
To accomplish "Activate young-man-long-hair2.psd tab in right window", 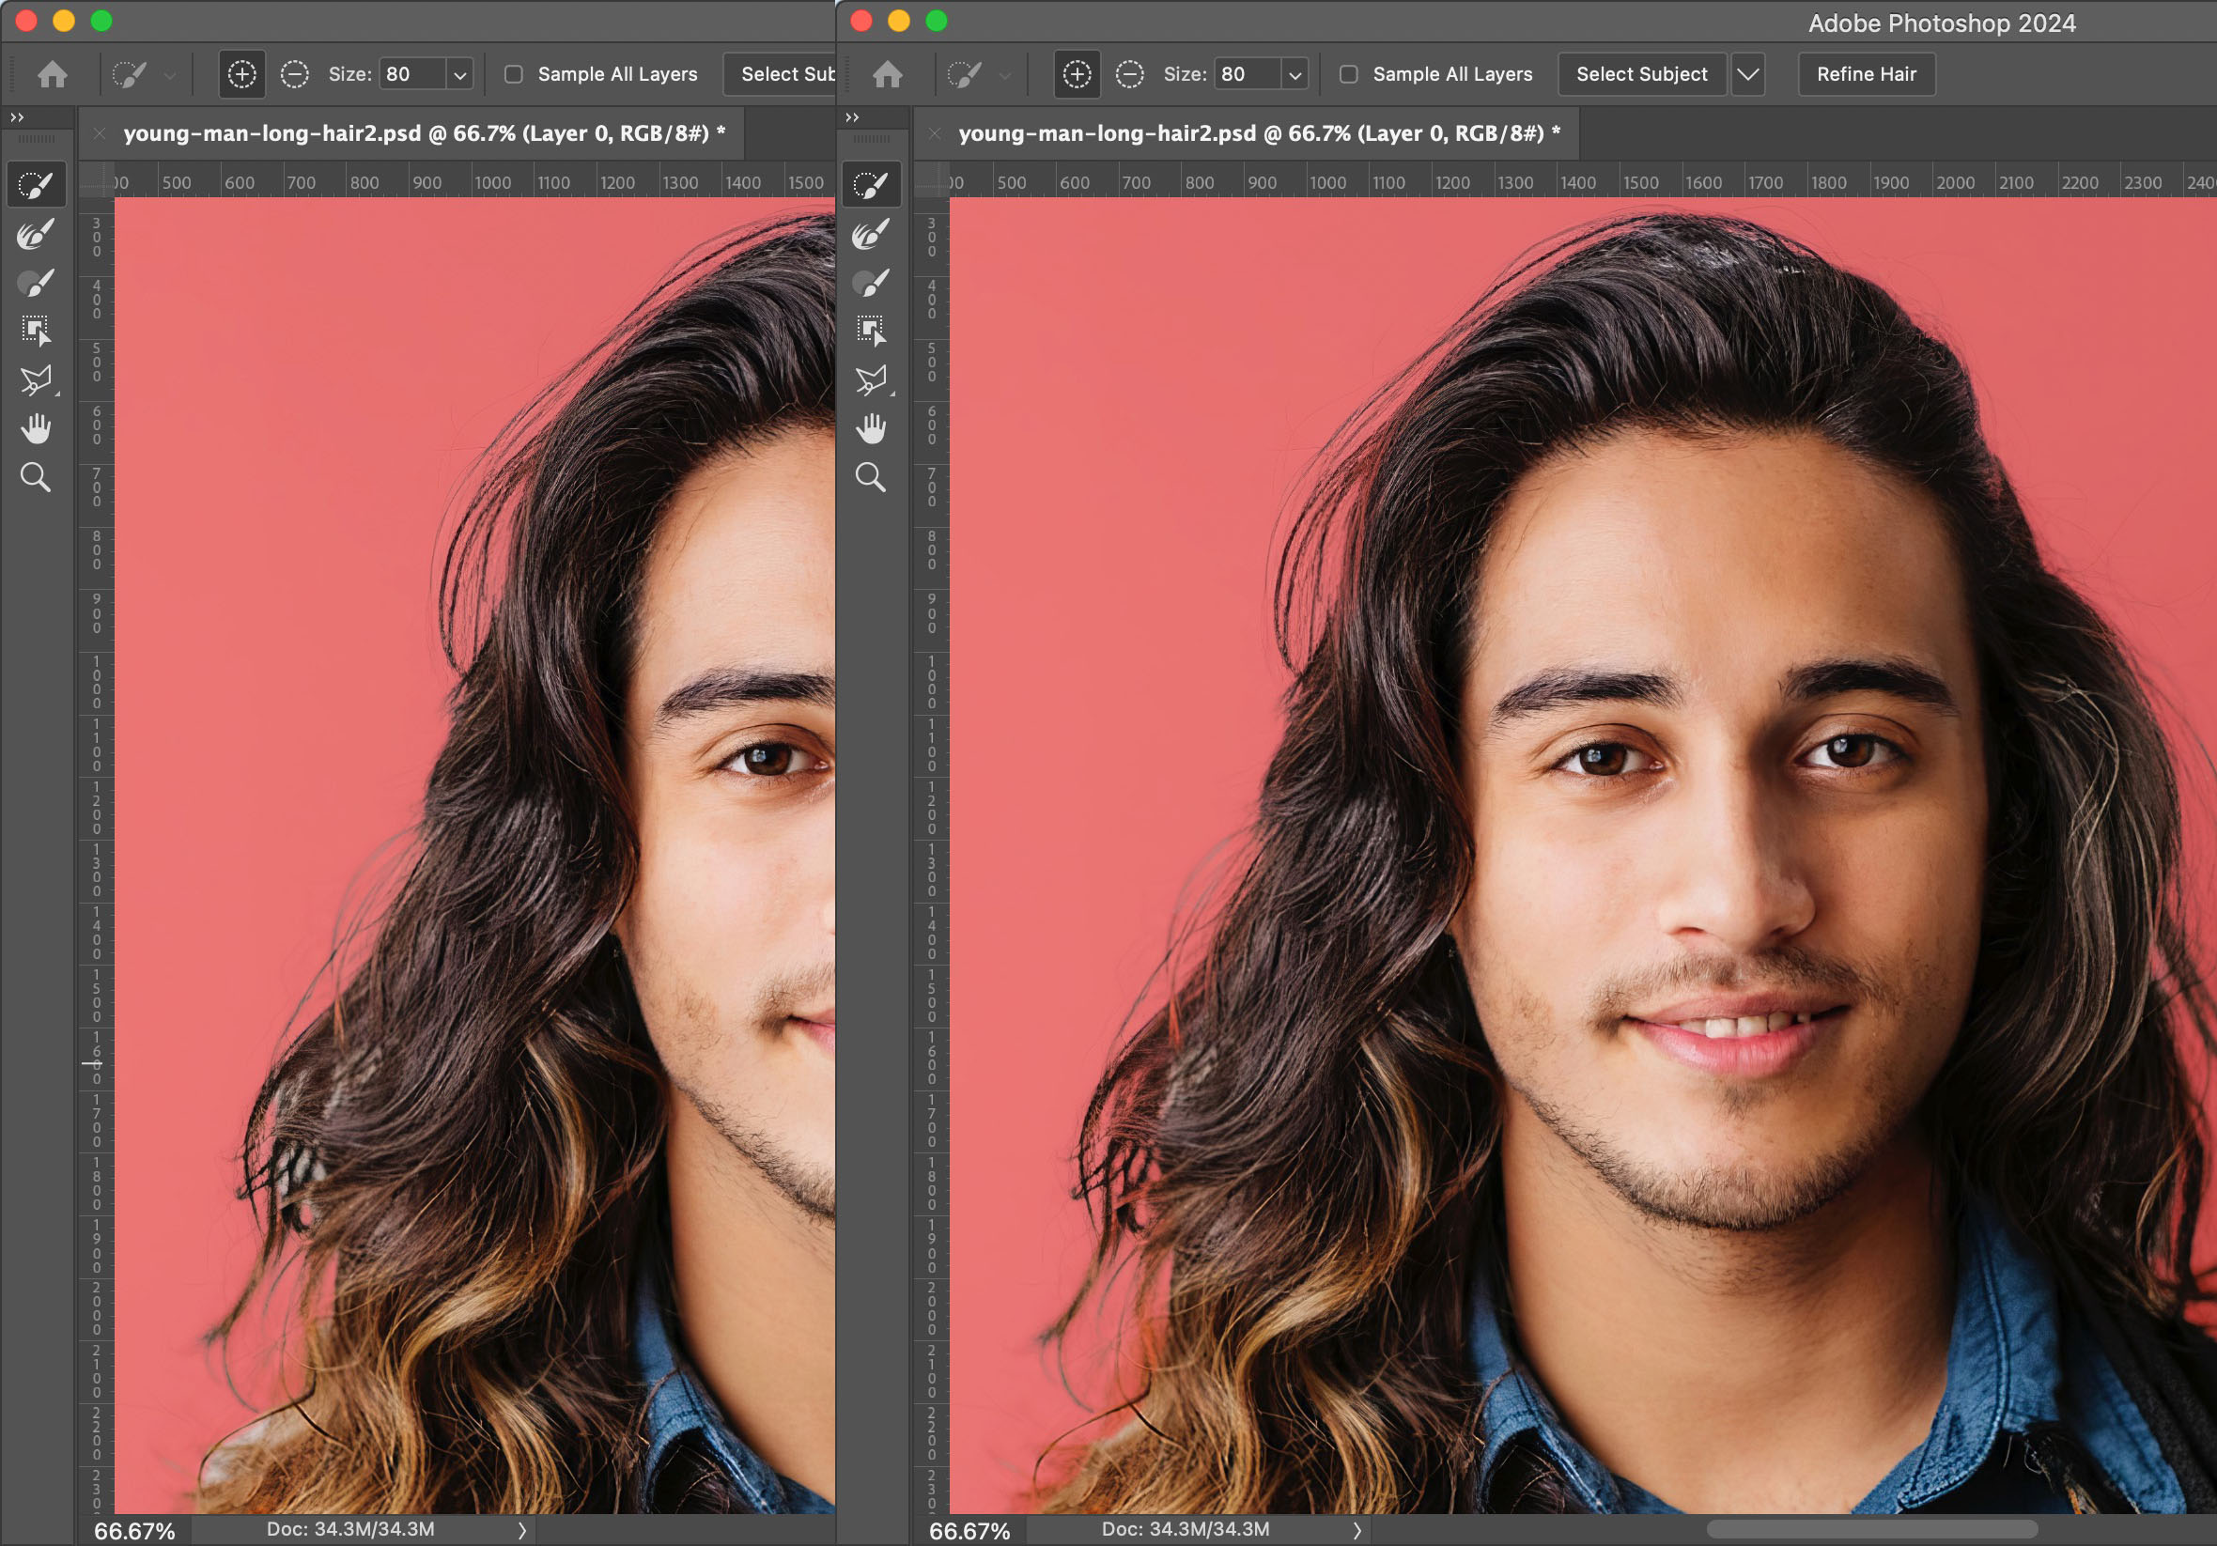I will click(x=1259, y=133).
